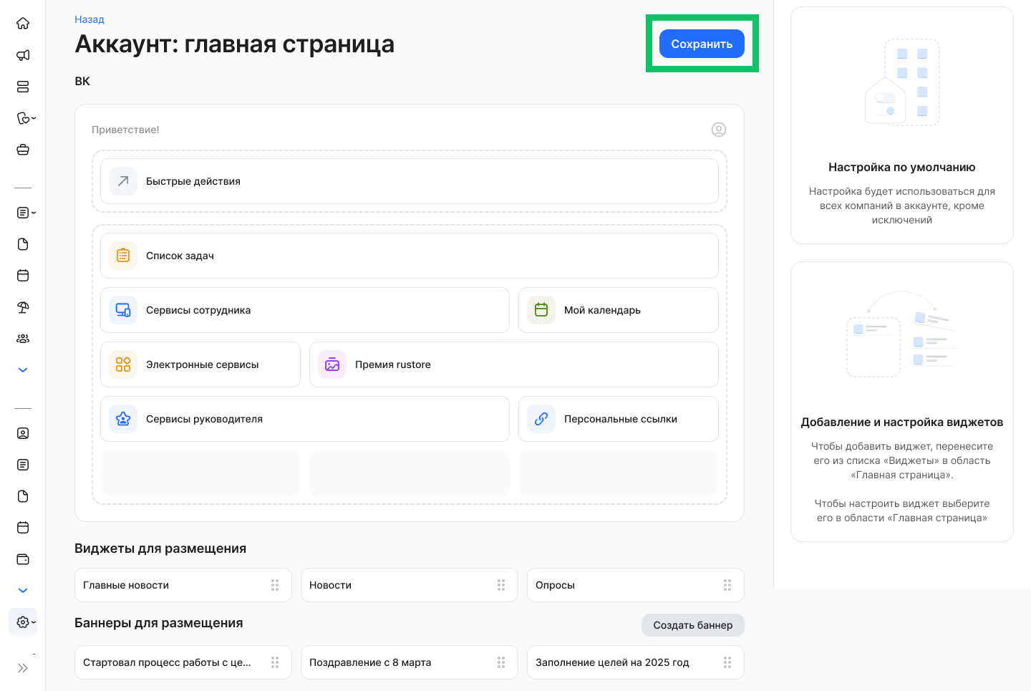This screenshot has height=691, width=1031.
Task: Open the Назад link
Action: (89, 19)
